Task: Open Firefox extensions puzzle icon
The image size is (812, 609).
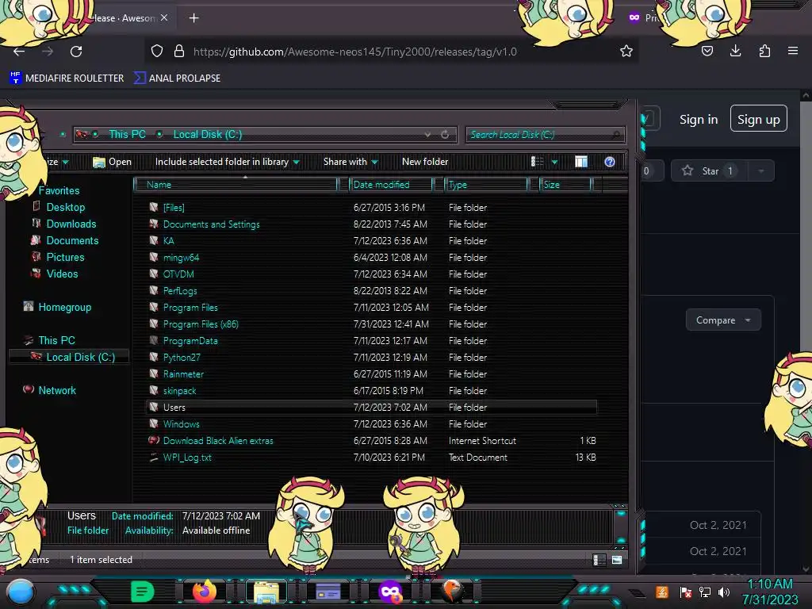Action: 764,51
